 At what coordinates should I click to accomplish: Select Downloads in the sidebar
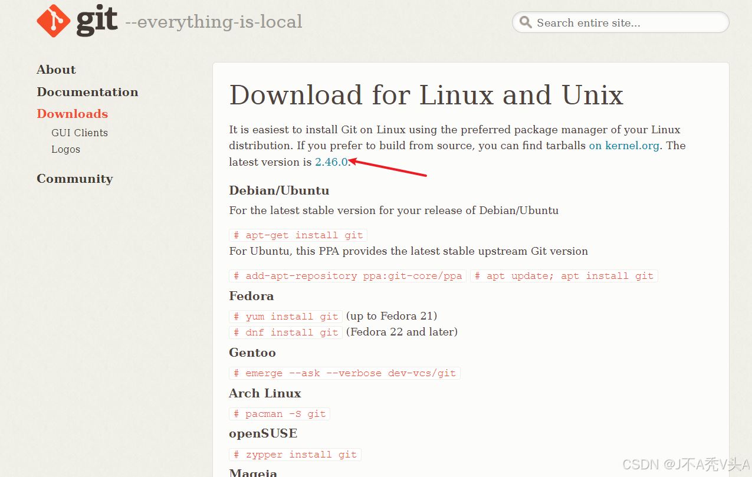(x=72, y=114)
